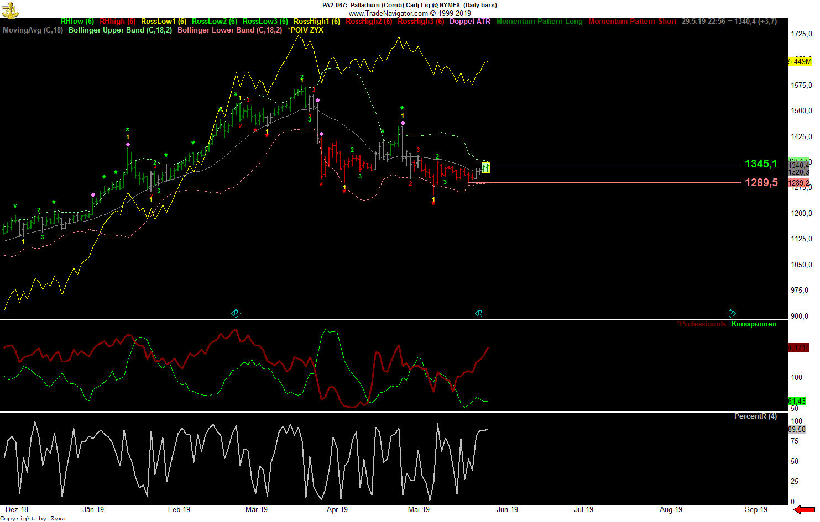This screenshot has width=820, height=522.
Task: Click the red arrow at the time axis end
Action: (805, 509)
